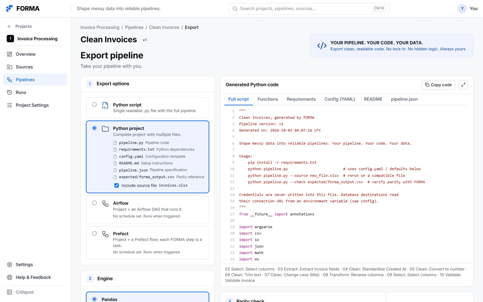Click the Copy code button
The image size is (483, 302).
[x=438, y=85]
